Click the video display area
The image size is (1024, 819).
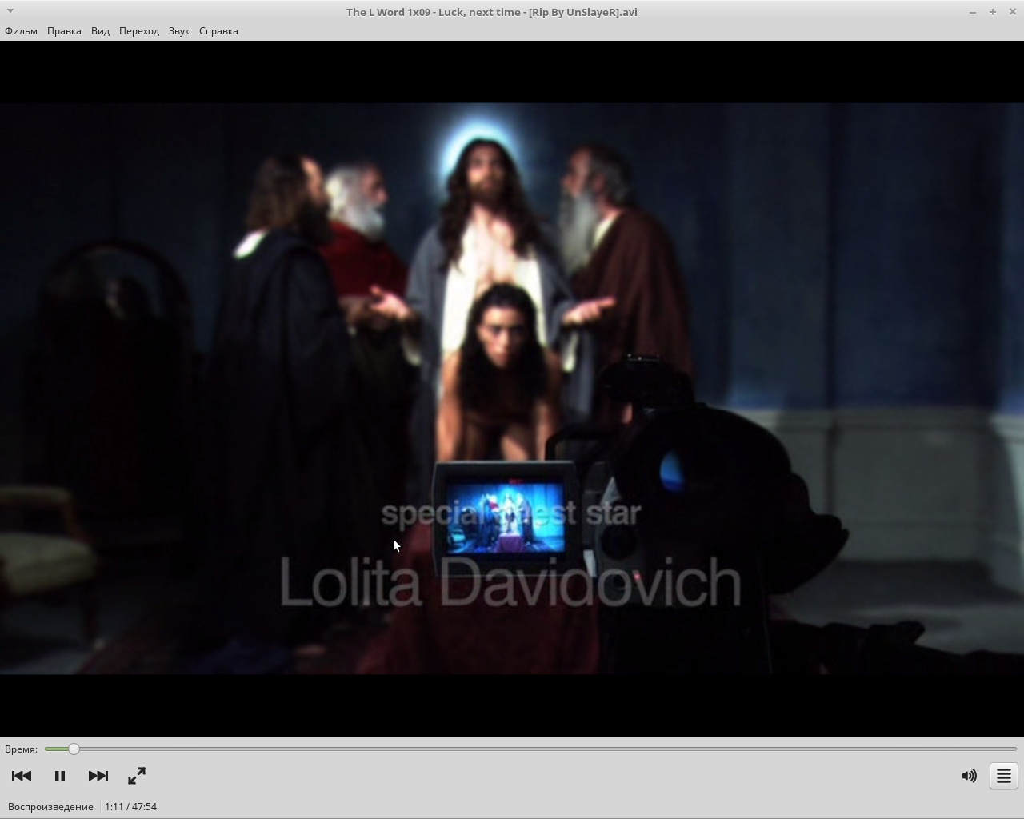pos(512,389)
